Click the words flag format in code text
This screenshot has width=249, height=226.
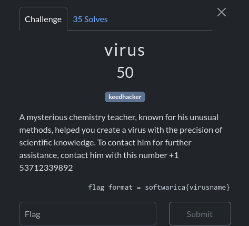pyautogui.click(x=110, y=188)
